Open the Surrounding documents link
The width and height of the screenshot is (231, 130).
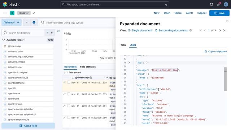171,30
